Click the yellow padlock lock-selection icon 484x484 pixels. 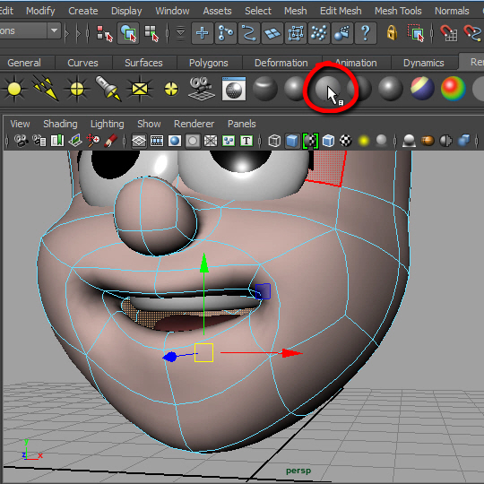click(x=392, y=32)
